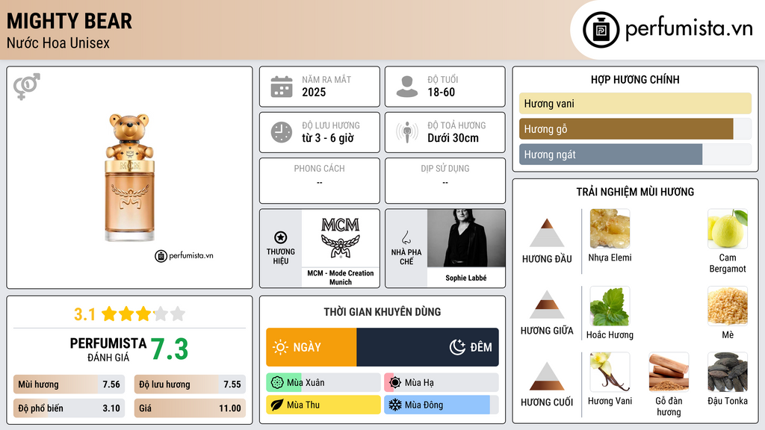Click the Hương ngát accord bar
Viewport: 765px width, 430px height.
tap(635, 154)
